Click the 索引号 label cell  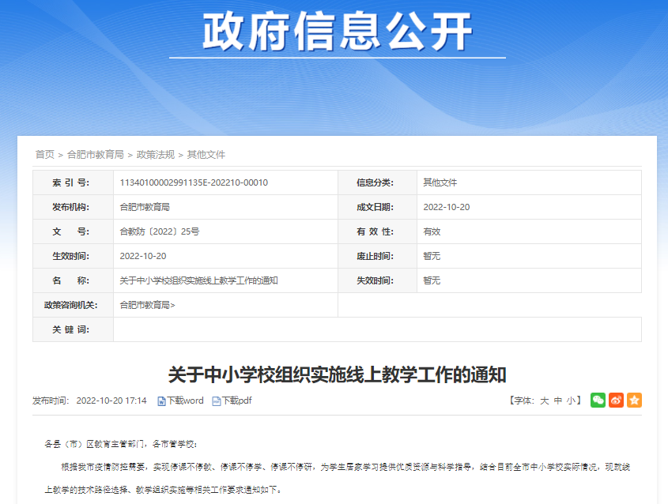[x=73, y=182]
